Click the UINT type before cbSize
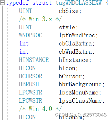Screen dimensions: 111x120 [25, 11]
